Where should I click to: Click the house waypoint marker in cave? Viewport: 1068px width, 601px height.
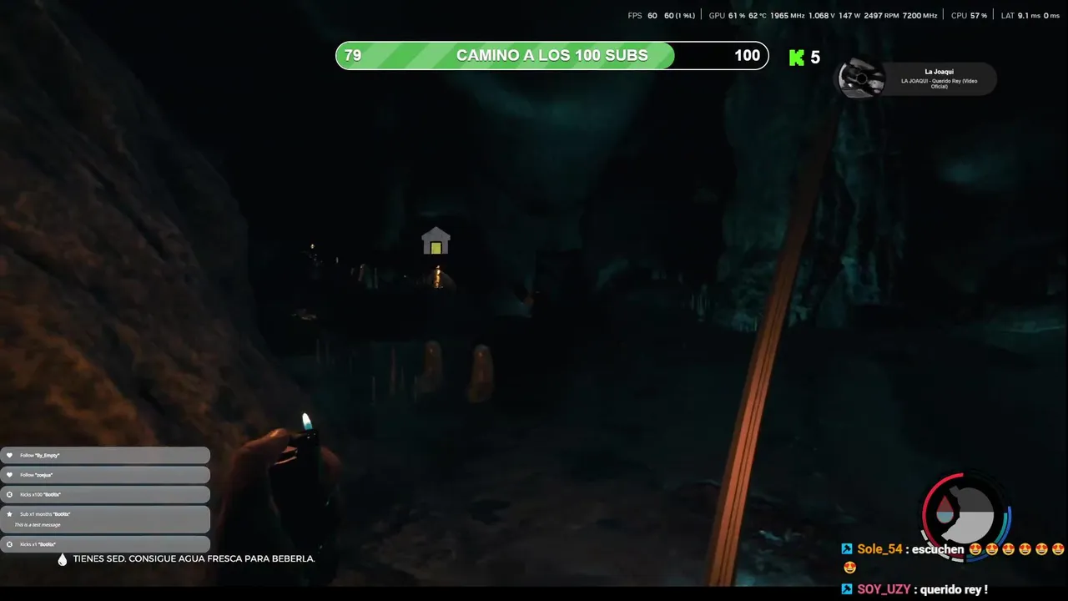pos(436,241)
